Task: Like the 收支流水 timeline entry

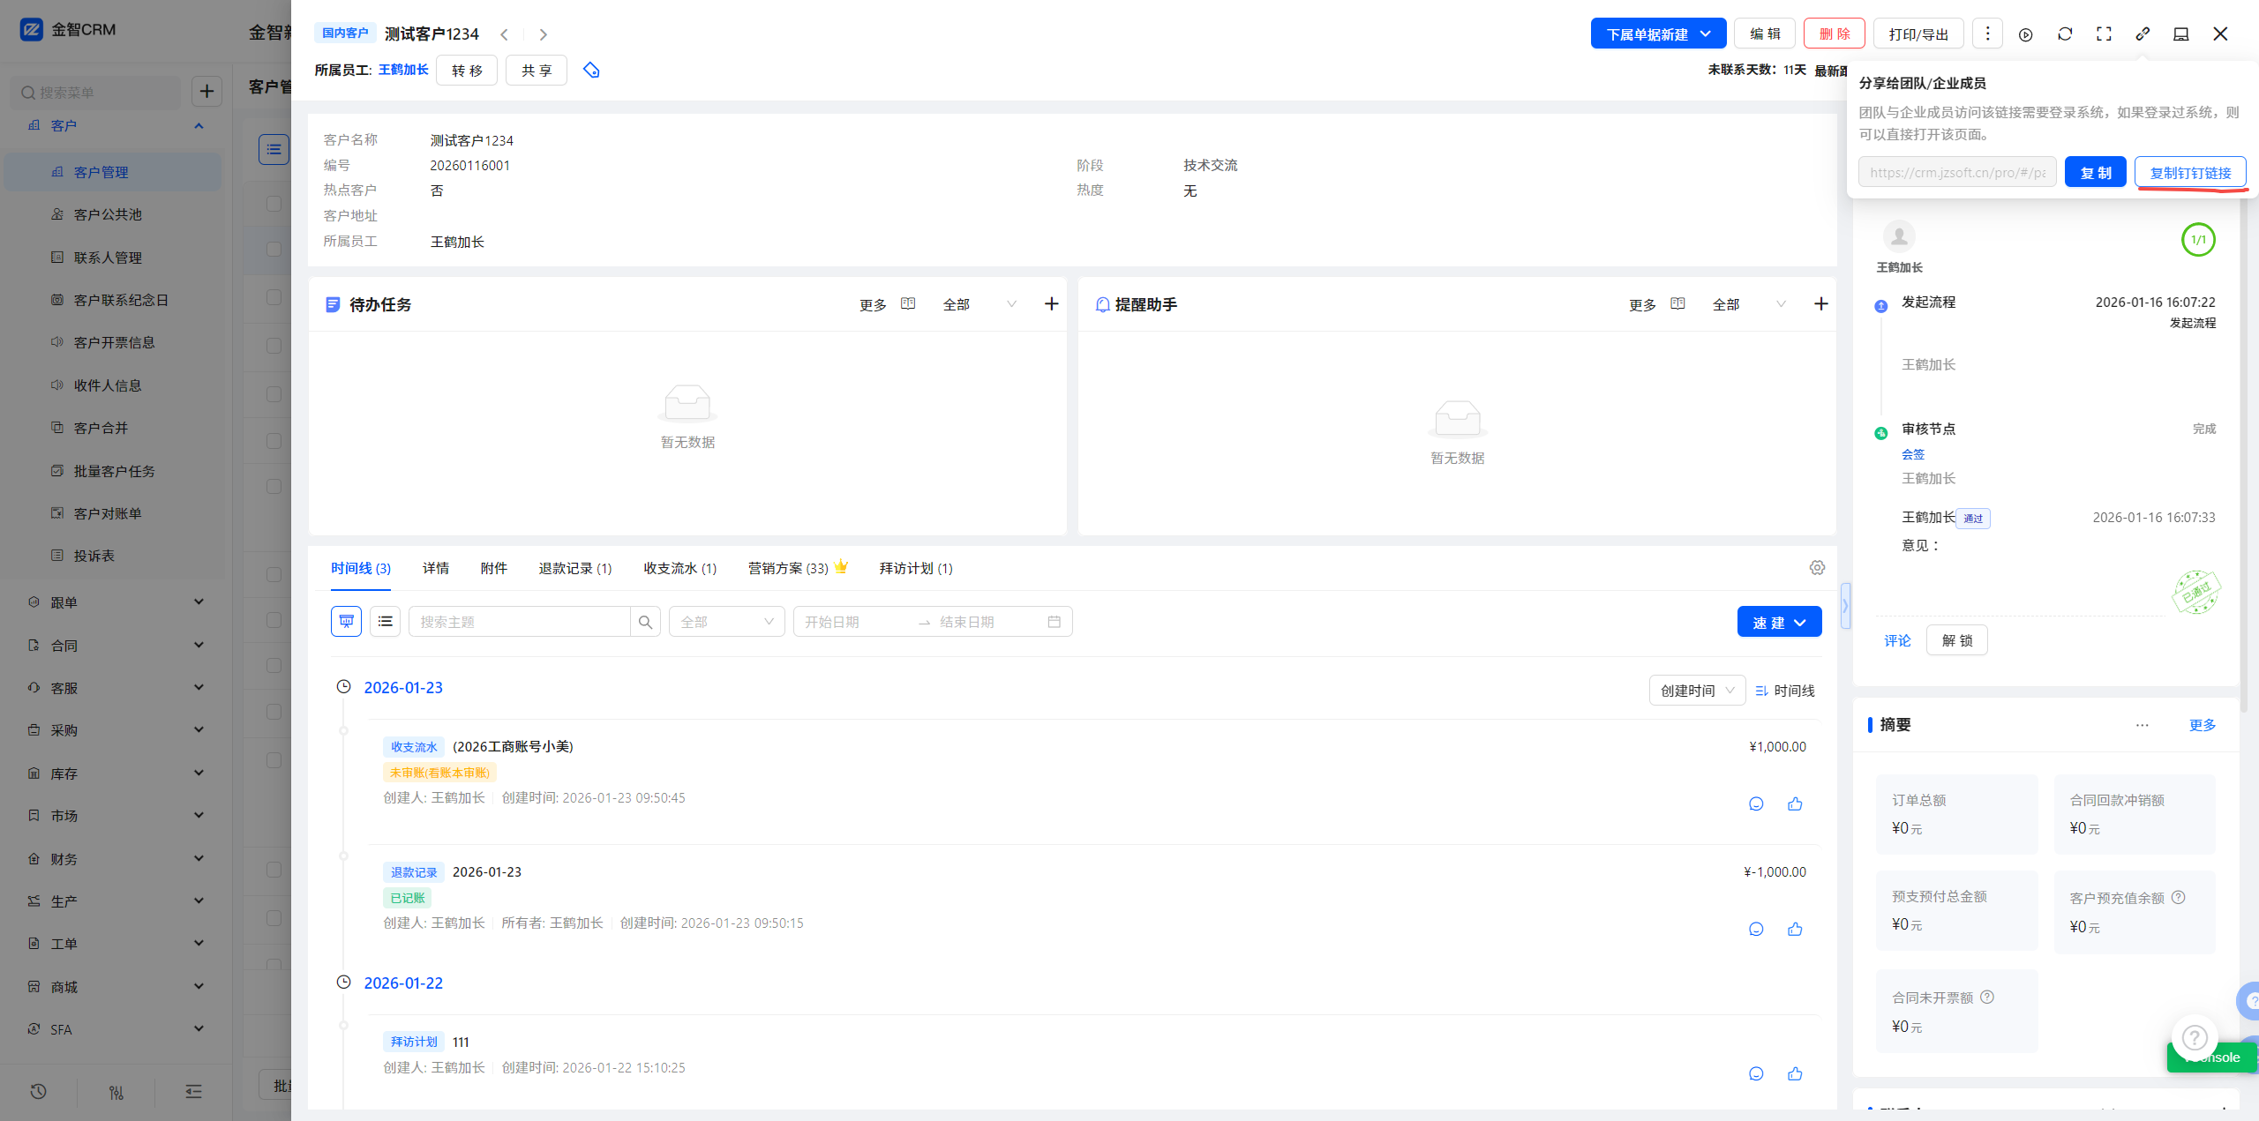Action: (1795, 803)
